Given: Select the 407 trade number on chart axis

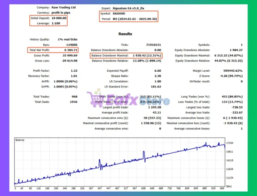Looking at the screenshot, I should [x=100, y=188].
